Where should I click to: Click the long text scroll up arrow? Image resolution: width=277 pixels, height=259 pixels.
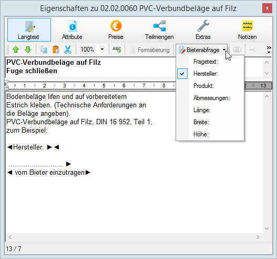pyautogui.click(x=267, y=96)
